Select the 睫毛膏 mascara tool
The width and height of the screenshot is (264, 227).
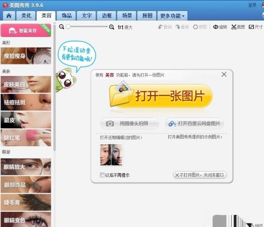point(26,202)
